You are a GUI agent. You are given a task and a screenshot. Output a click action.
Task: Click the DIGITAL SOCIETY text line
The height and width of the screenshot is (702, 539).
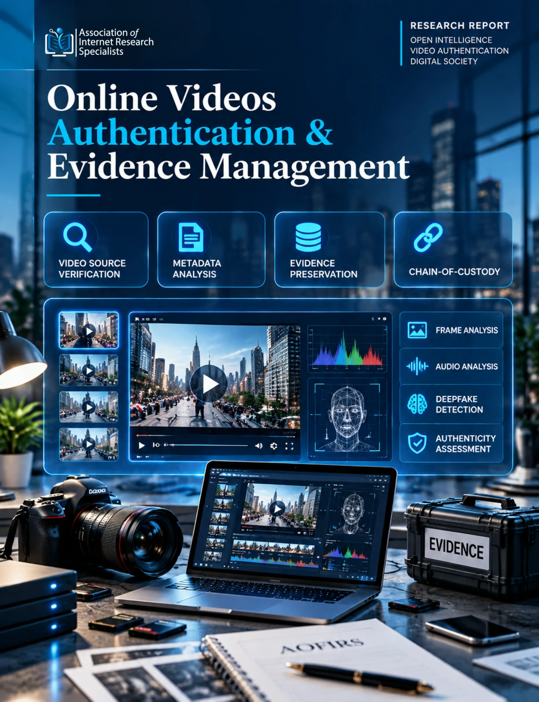tap(444, 61)
